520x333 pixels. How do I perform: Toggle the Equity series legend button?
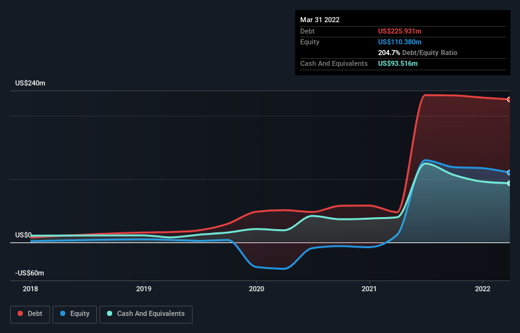(x=75, y=314)
